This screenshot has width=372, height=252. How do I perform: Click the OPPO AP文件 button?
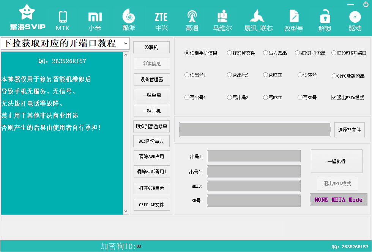click(x=151, y=204)
